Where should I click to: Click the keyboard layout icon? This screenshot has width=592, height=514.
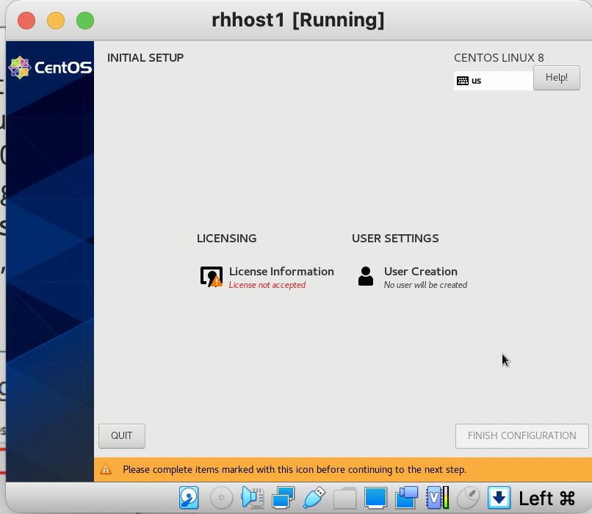coord(463,81)
